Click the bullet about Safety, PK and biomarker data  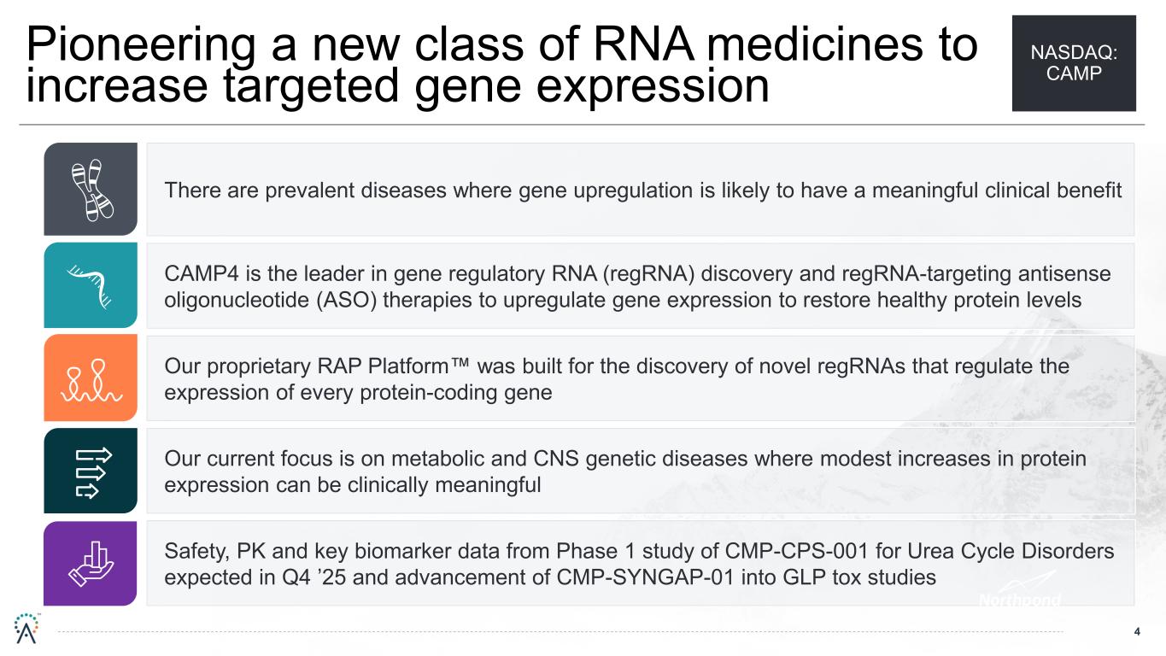pos(638,564)
